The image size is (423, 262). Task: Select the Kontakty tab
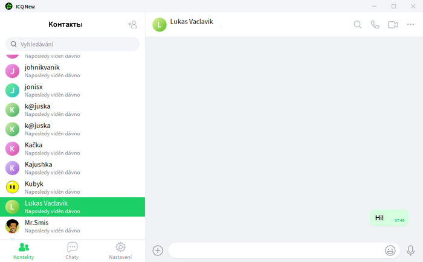click(x=24, y=251)
